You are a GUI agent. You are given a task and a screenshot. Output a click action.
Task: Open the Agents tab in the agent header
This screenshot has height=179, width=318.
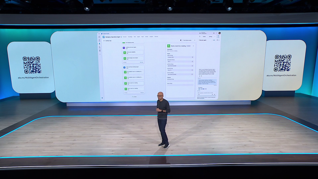pyautogui.click(x=139, y=37)
